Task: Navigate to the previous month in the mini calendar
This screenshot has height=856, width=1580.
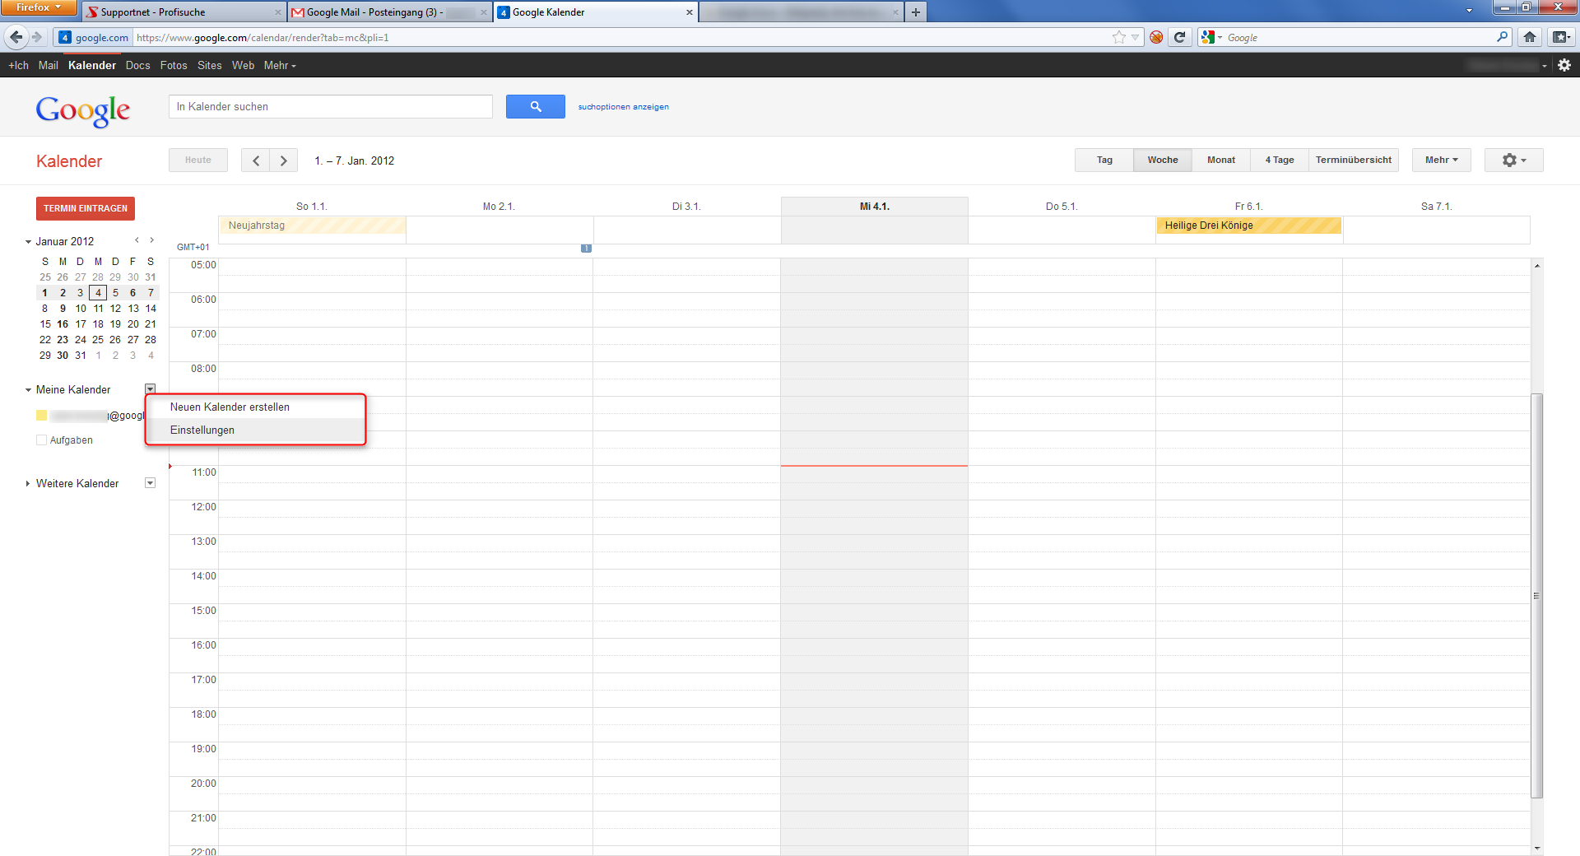Action: click(x=137, y=240)
